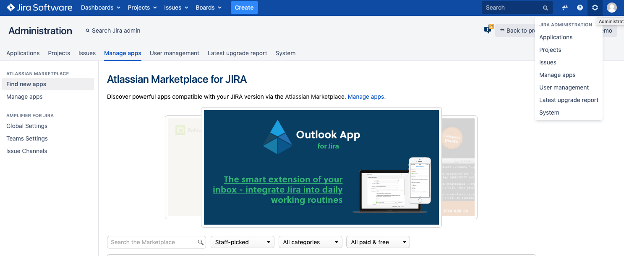This screenshot has height=256, width=624.
Task: Click the Outlook App for Jira banner
Action: coord(321,167)
